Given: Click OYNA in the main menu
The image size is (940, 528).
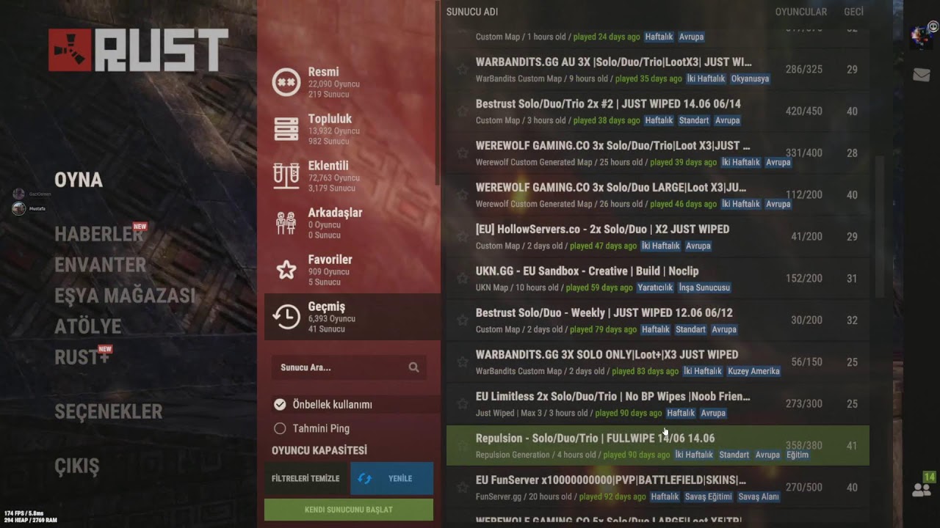Looking at the screenshot, I should 79,180.
